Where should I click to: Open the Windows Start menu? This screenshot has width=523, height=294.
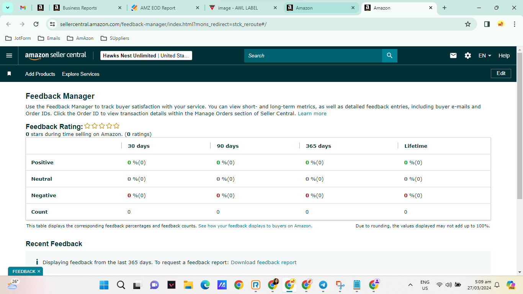pos(104,285)
